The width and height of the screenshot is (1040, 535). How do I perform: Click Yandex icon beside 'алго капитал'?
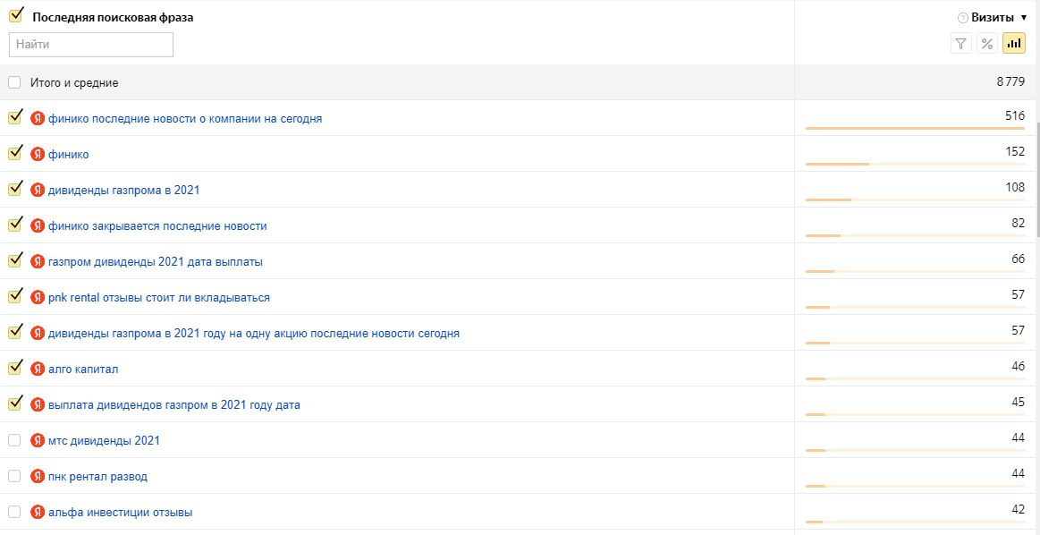[38, 369]
